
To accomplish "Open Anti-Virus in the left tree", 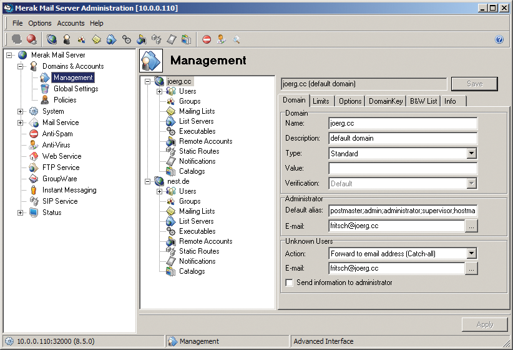I will click(56, 145).
